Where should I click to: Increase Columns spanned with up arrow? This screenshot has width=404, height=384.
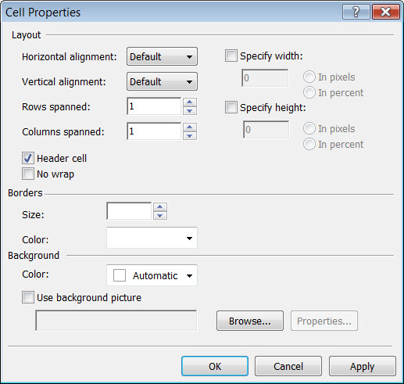[x=190, y=127]
